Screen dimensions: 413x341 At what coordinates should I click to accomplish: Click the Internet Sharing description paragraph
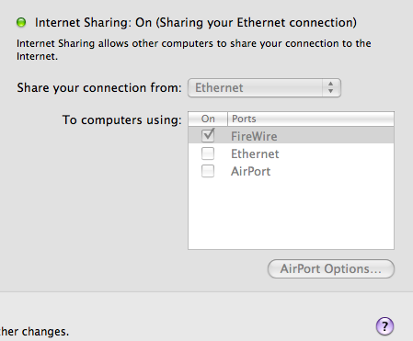[194, 50]
